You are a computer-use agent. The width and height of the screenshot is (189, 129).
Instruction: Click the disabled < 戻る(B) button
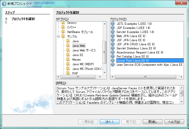(x=88, y=122)
